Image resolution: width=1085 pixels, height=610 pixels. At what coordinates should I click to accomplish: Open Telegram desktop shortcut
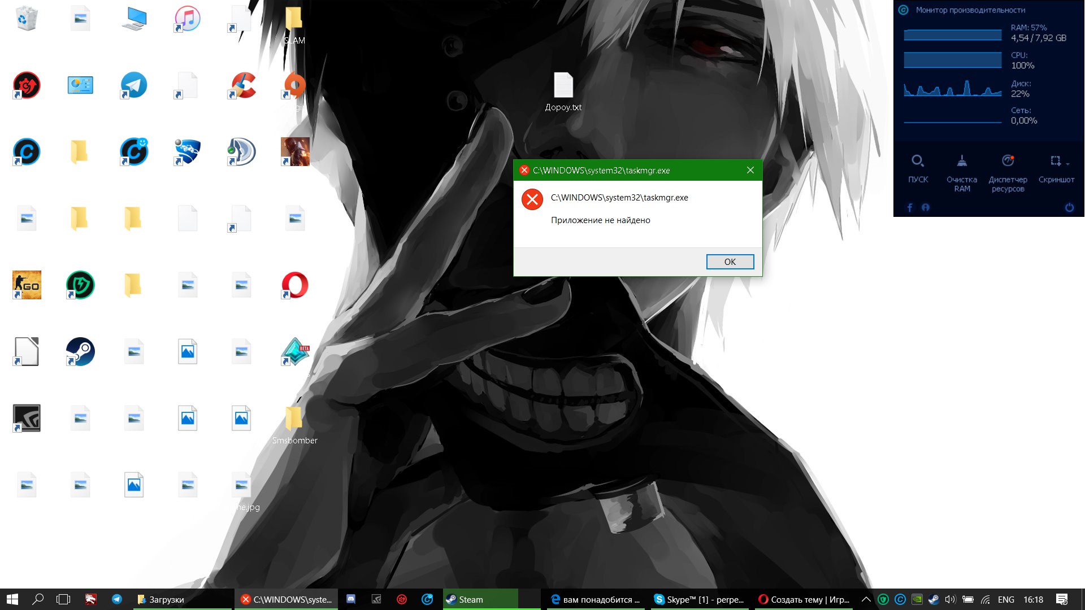pyautogui.click(x=134, y=85)
